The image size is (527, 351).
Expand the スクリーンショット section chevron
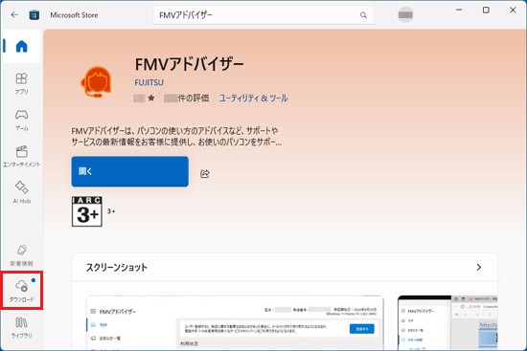[x=478, y=267]
